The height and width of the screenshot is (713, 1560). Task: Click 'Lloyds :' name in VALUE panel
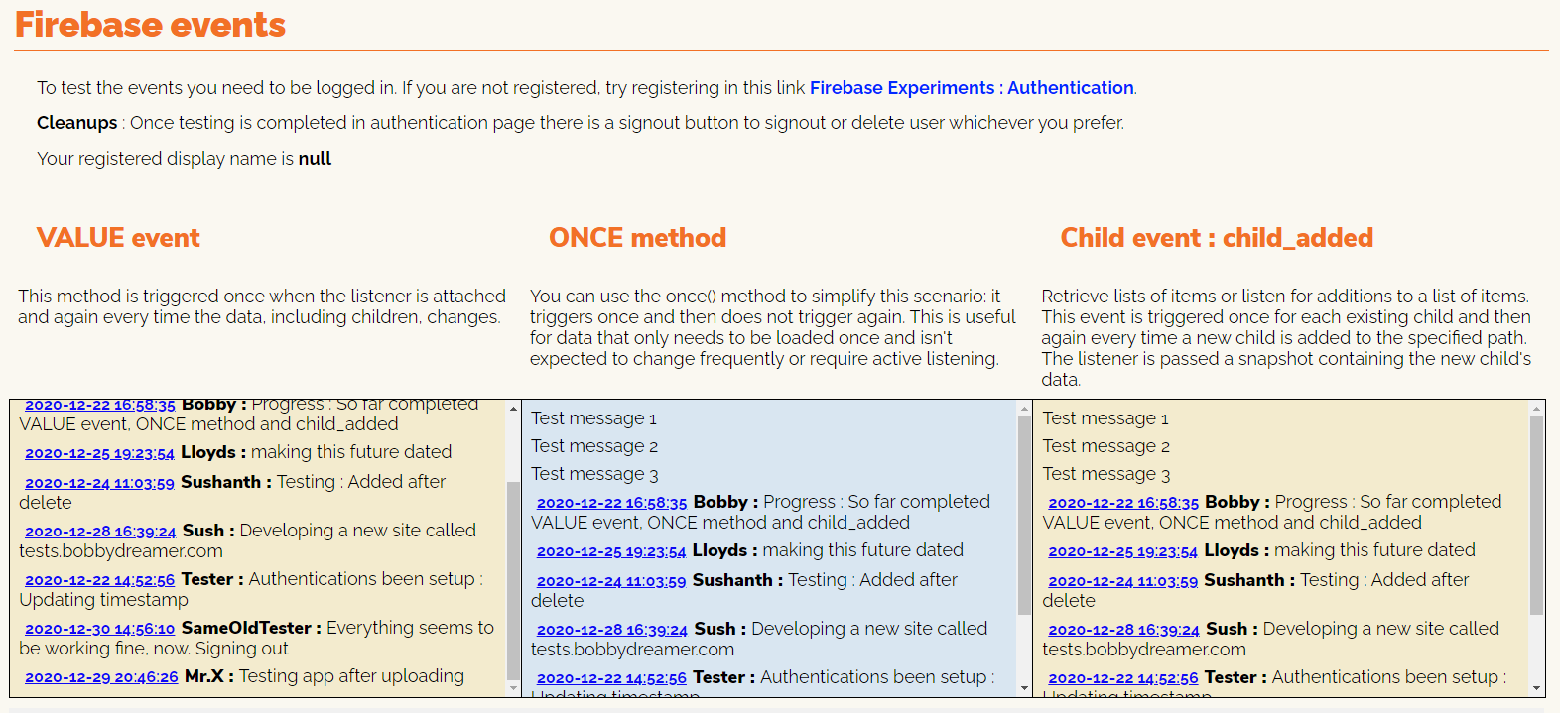[213, 452]
